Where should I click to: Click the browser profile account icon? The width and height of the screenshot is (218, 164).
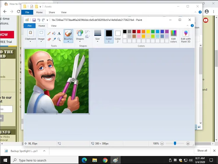[x=207, y=11]
